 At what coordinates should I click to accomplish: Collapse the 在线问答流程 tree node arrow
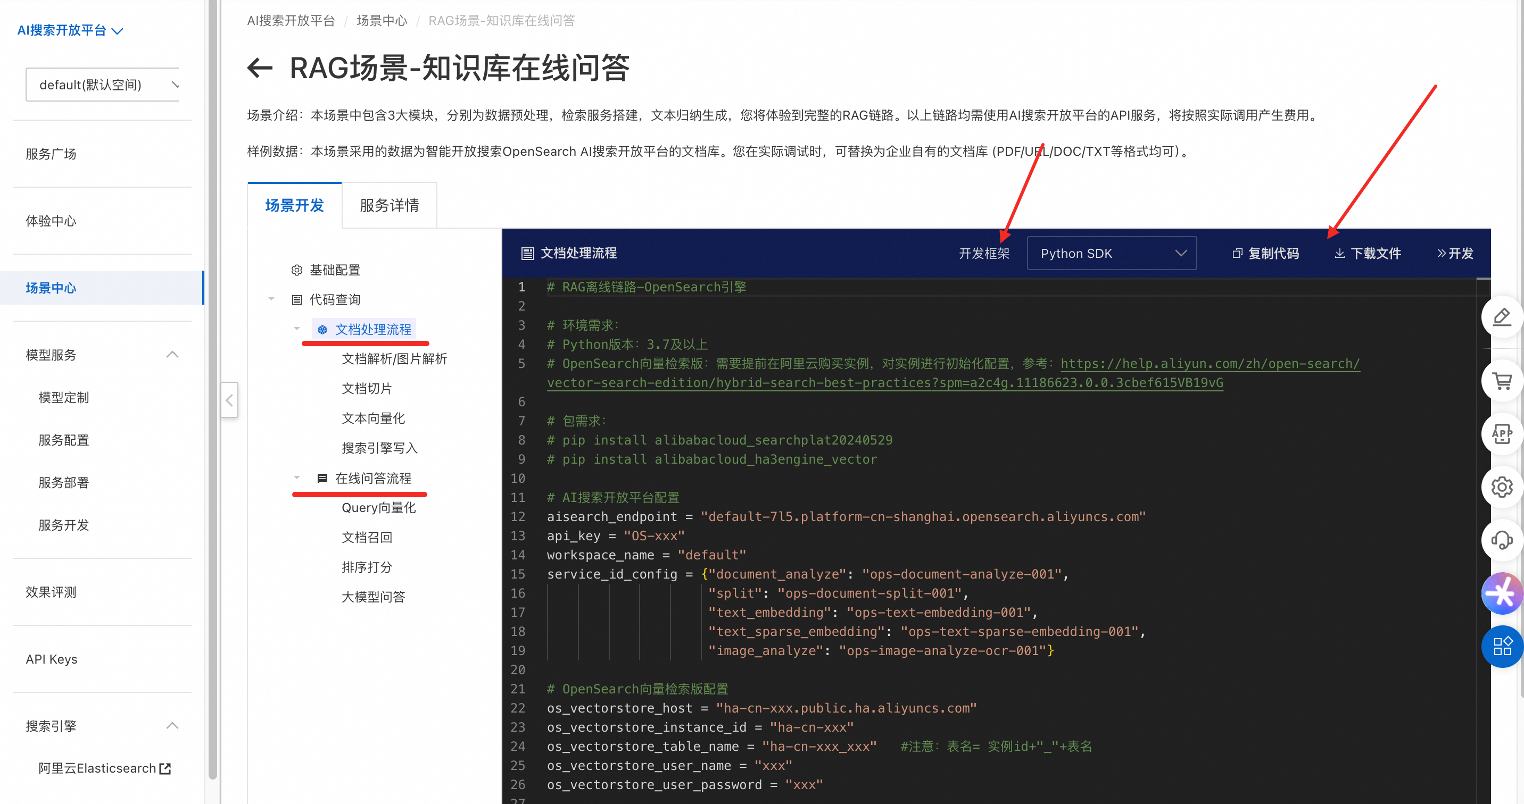tap(297, 478)
